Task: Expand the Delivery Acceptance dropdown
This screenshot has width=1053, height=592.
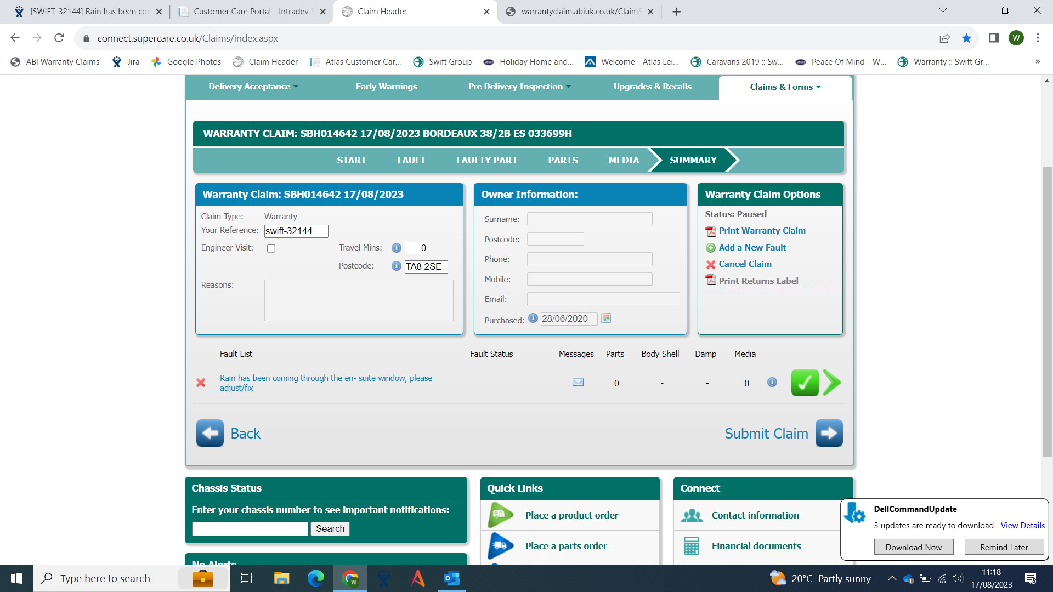Action: 253,87
